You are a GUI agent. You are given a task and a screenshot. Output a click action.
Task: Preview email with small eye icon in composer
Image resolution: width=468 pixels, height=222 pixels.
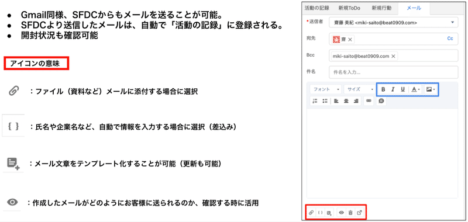pos(342,213)
